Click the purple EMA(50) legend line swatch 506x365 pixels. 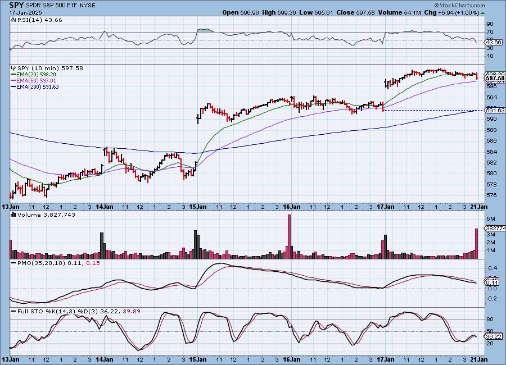pyautogui.click(x=13, y=81)
